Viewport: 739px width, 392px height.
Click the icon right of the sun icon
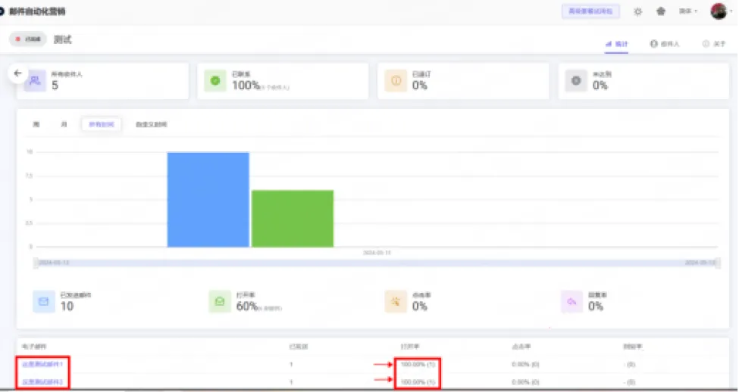coord(661,11)
